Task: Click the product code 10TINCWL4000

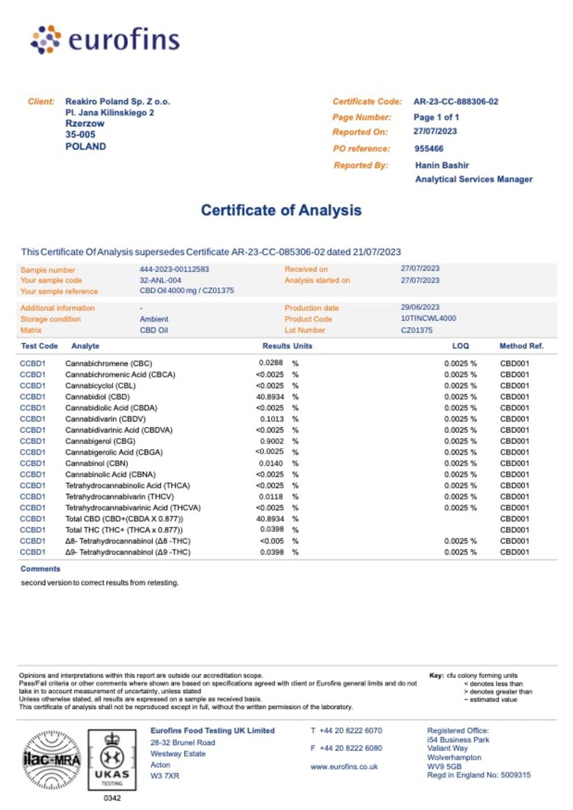Action: coord(428,319)
